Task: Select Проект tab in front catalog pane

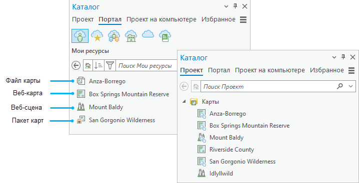Action: point(191,70)
